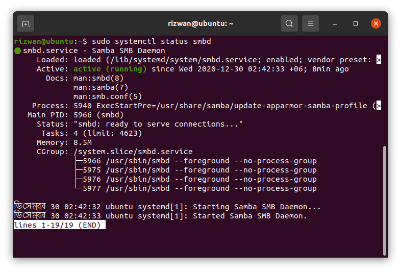Close the terminal window
Screen dimensions: 401x272
pyautogui.click(x=375, y=23)
